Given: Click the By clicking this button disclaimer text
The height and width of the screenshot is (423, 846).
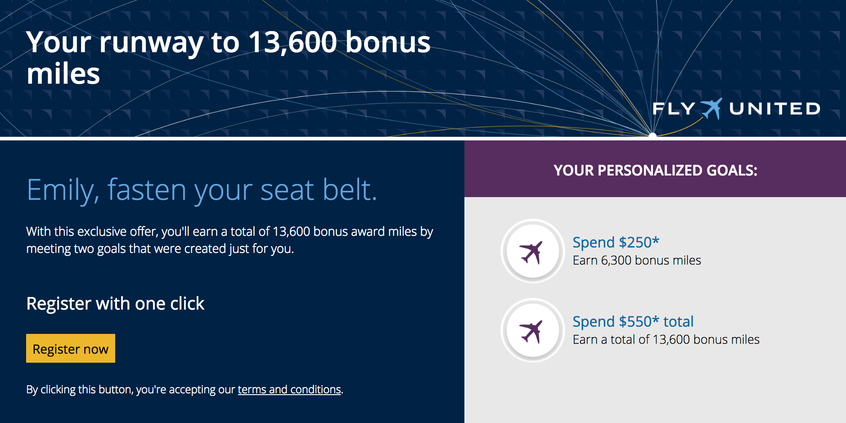Looking at the screenshot, I should tap(130, 389).
